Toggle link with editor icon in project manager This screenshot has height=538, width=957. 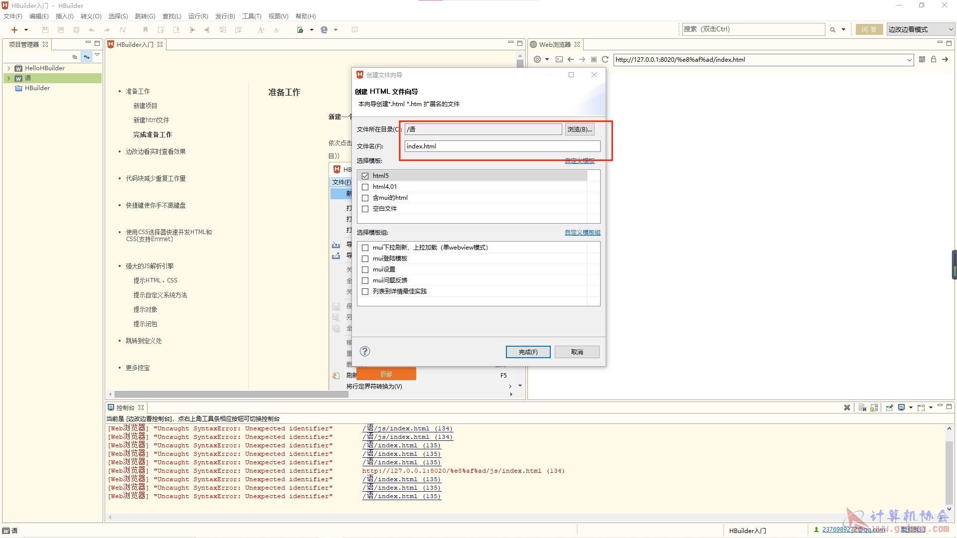coord(87,57)
